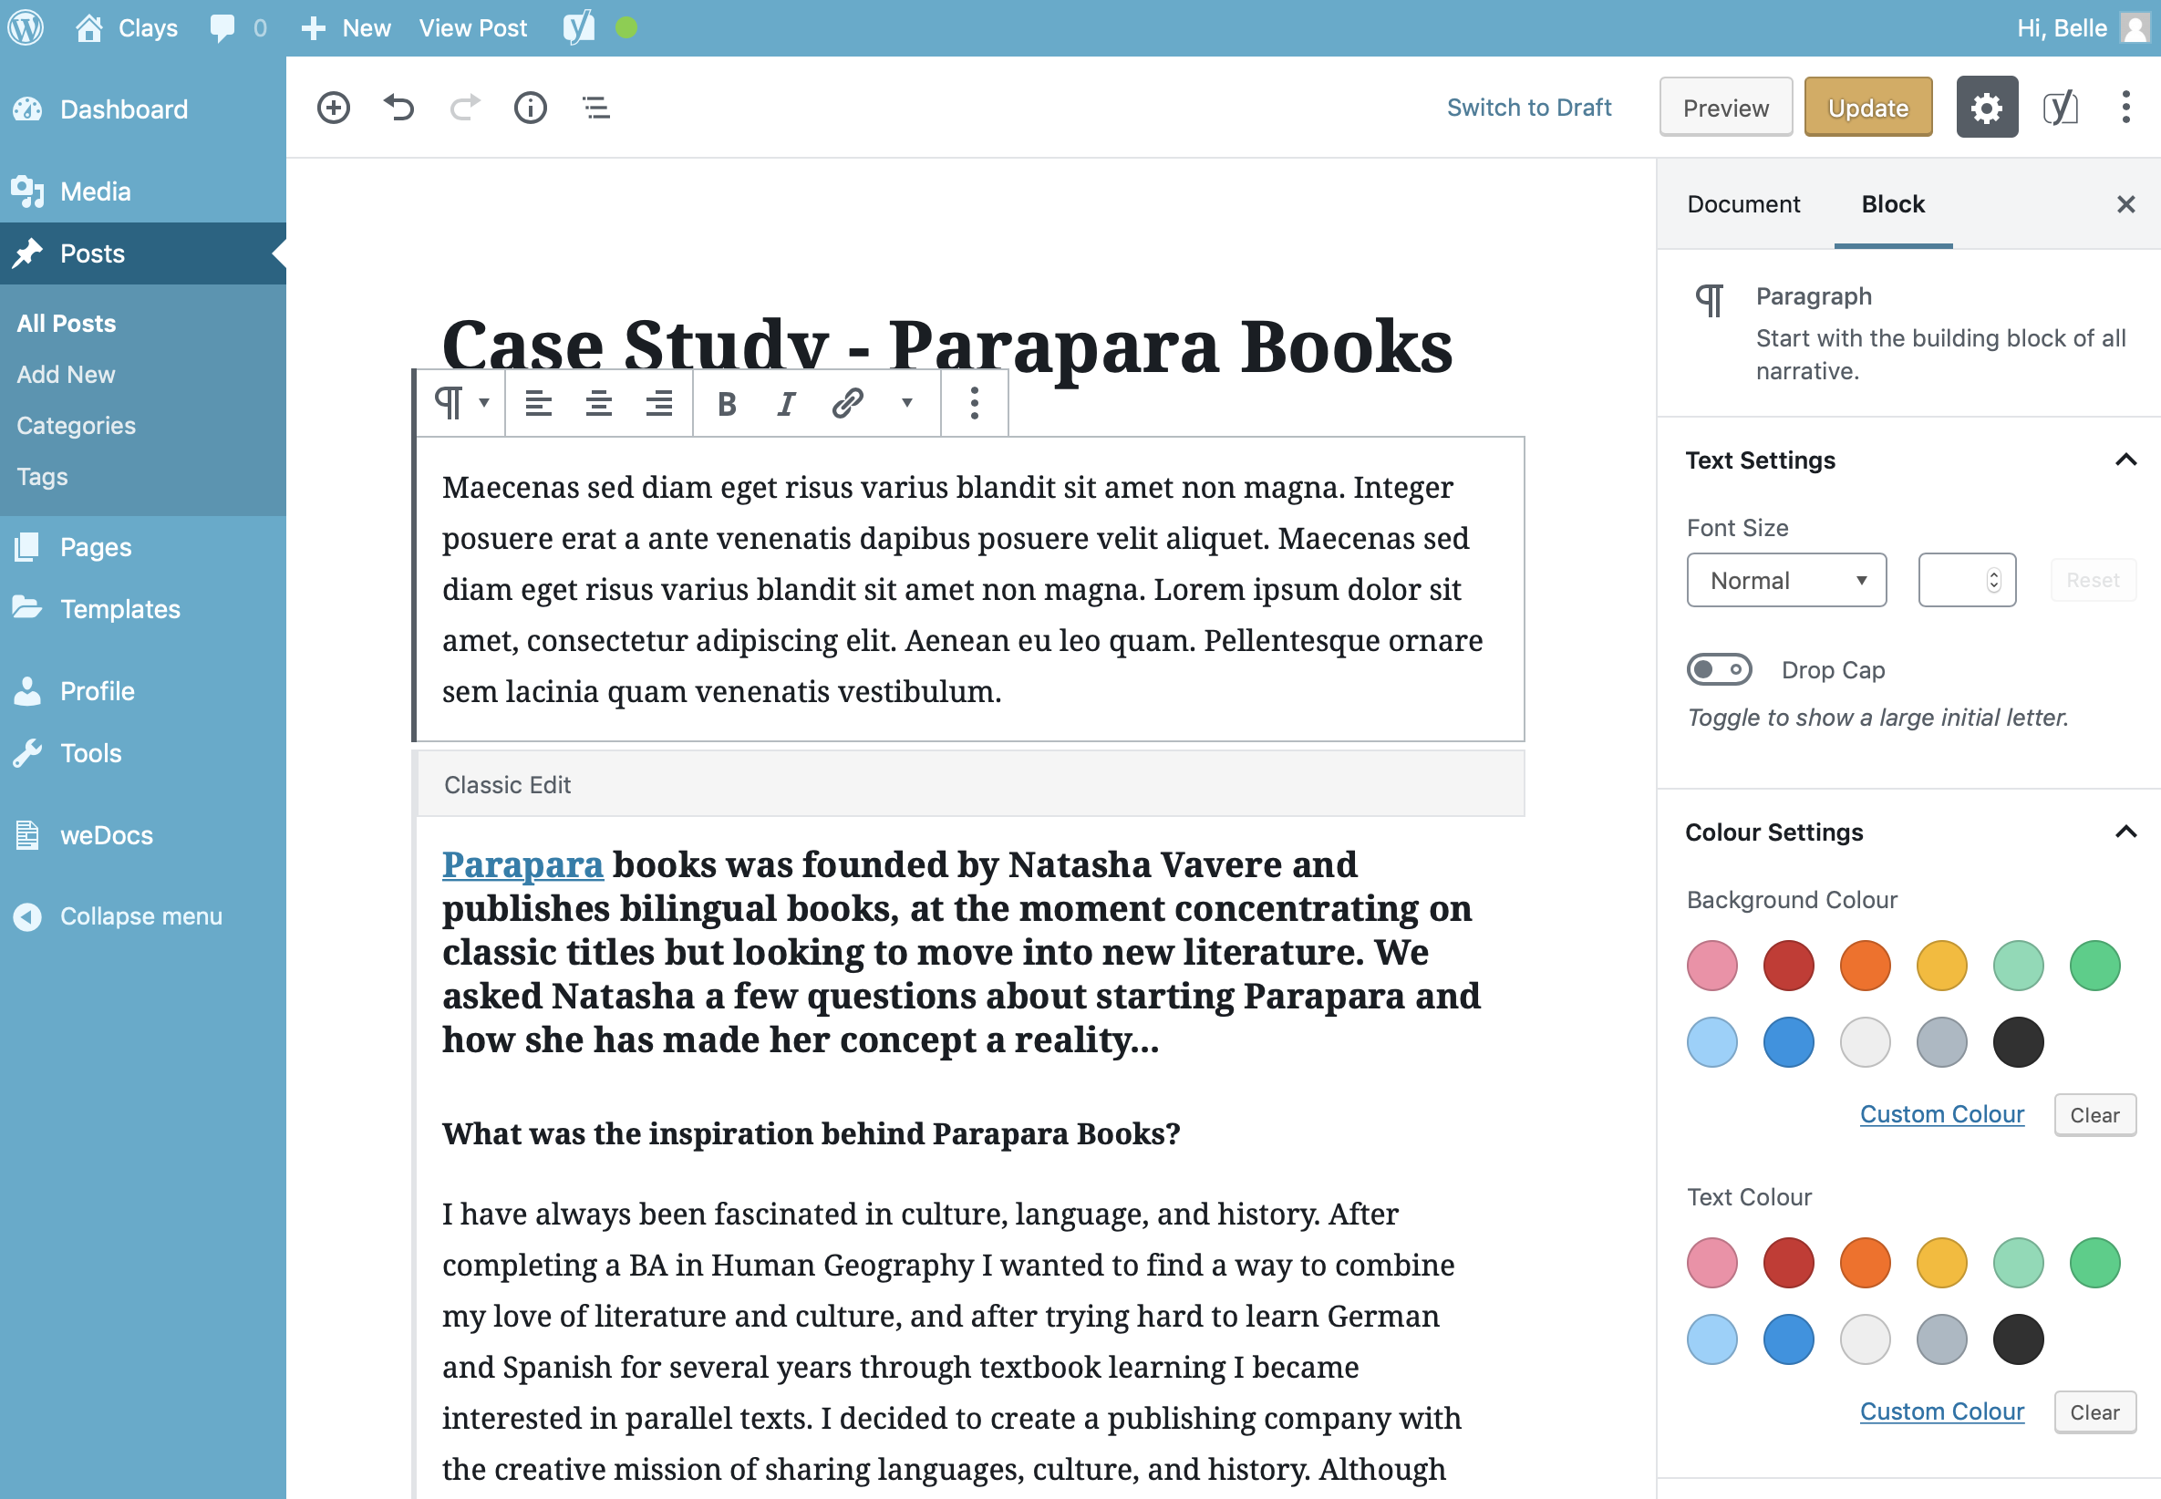Open Add New post
The image size is (2161, 1499).
point(66,374)
